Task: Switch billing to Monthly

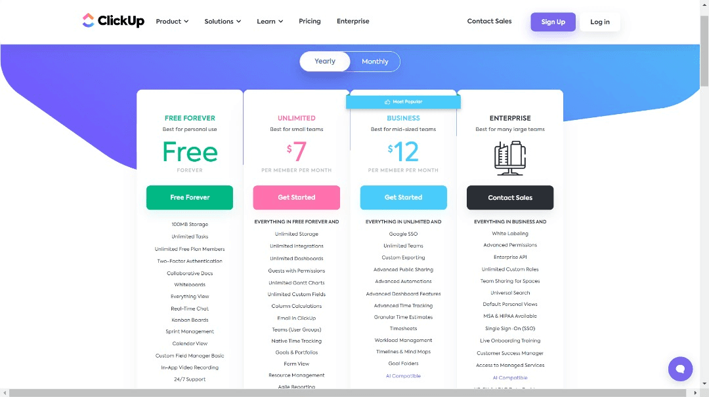Action: coord(375,61)
